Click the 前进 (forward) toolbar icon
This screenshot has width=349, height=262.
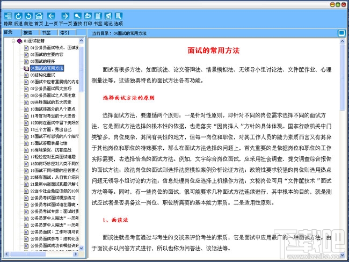(28, 16)
